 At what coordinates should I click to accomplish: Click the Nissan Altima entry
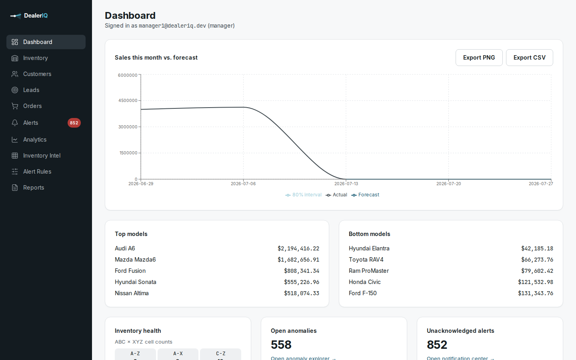217,293
